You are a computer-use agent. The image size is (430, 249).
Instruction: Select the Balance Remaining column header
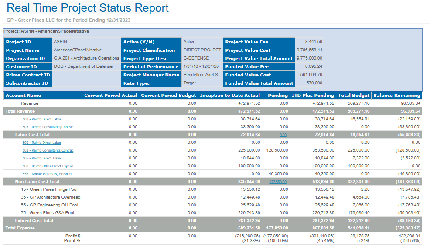tap(396, 96)
